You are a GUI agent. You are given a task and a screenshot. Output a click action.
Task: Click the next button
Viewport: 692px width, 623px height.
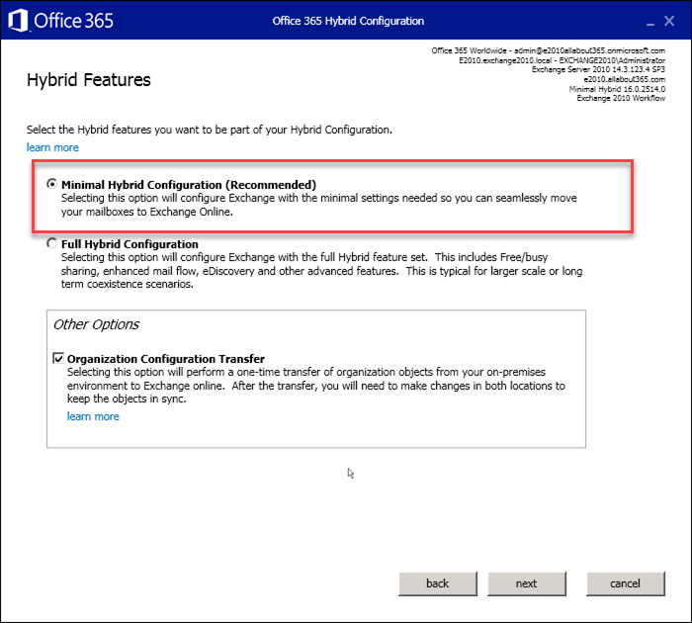coord(527,583)
